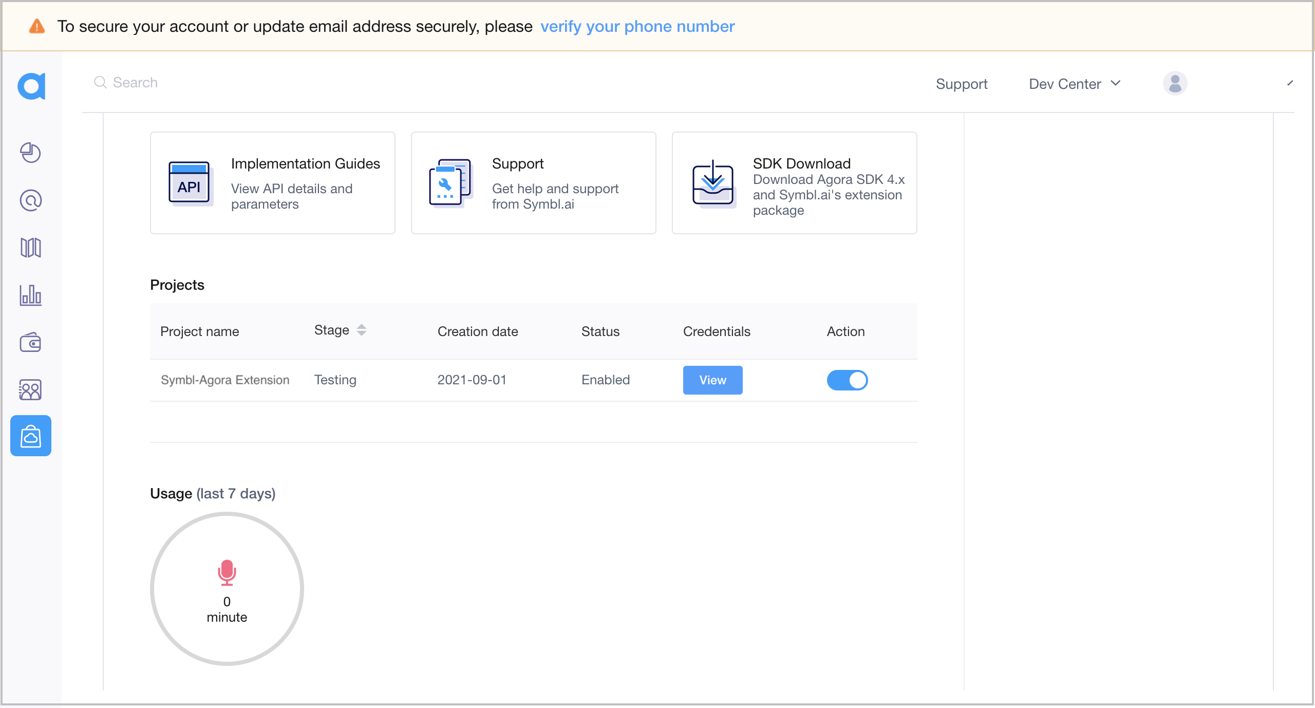Click the Action column header
This screenshot has width=1315, height=708.
click(x=846, y=331)
